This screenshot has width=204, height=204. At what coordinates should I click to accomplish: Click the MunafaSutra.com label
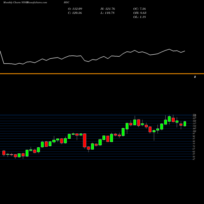(37, 2)
